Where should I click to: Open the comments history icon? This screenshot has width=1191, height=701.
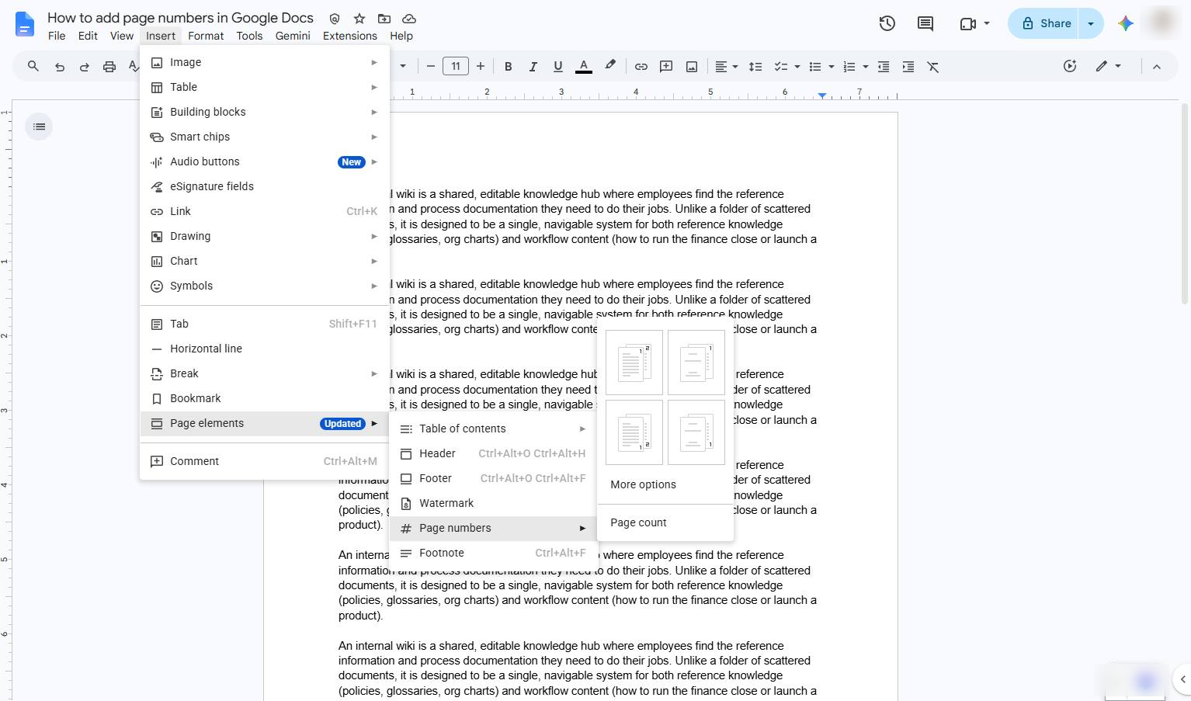click(925, 23)
